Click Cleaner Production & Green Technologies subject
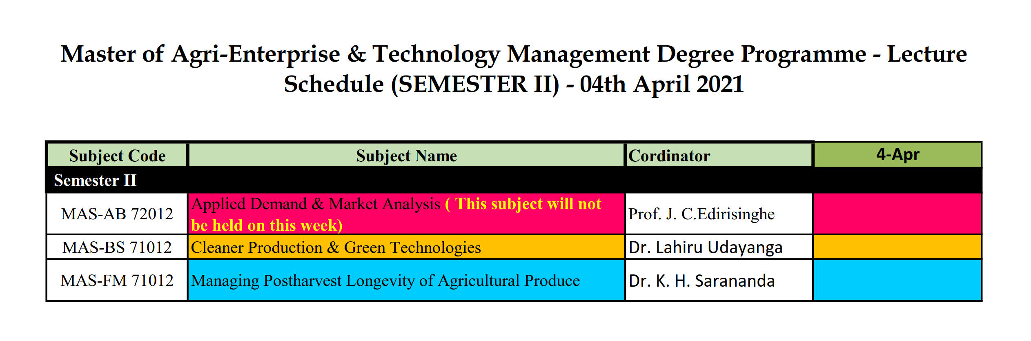Screen dimensions: 1031x341 (x=336, y=247)
